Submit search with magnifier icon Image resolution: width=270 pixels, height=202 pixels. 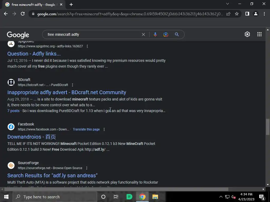177,34
